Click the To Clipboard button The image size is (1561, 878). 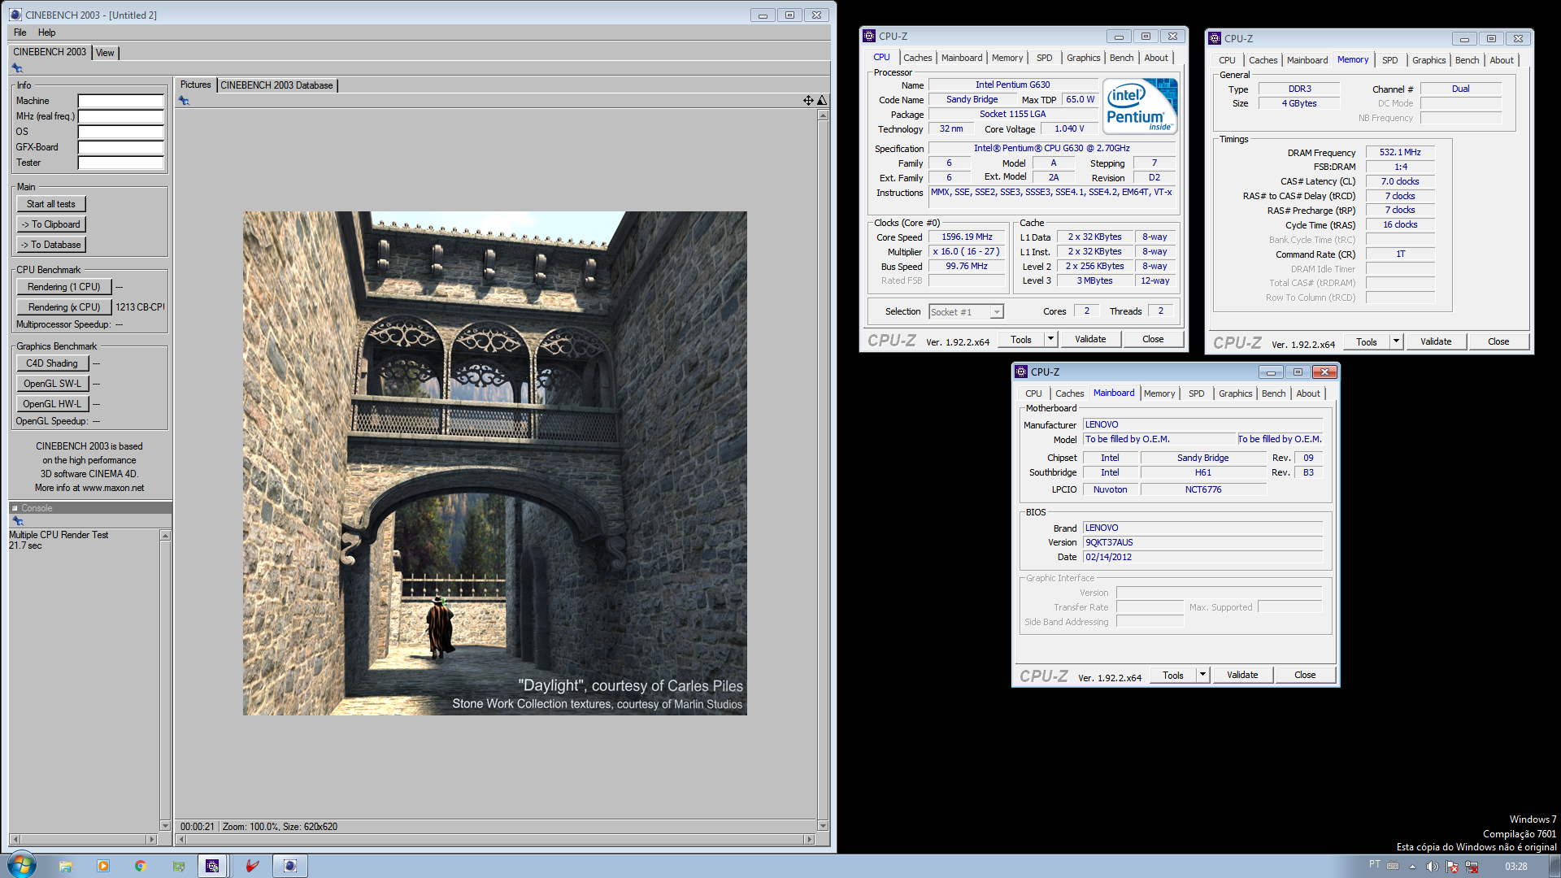(x=51, y=224)
